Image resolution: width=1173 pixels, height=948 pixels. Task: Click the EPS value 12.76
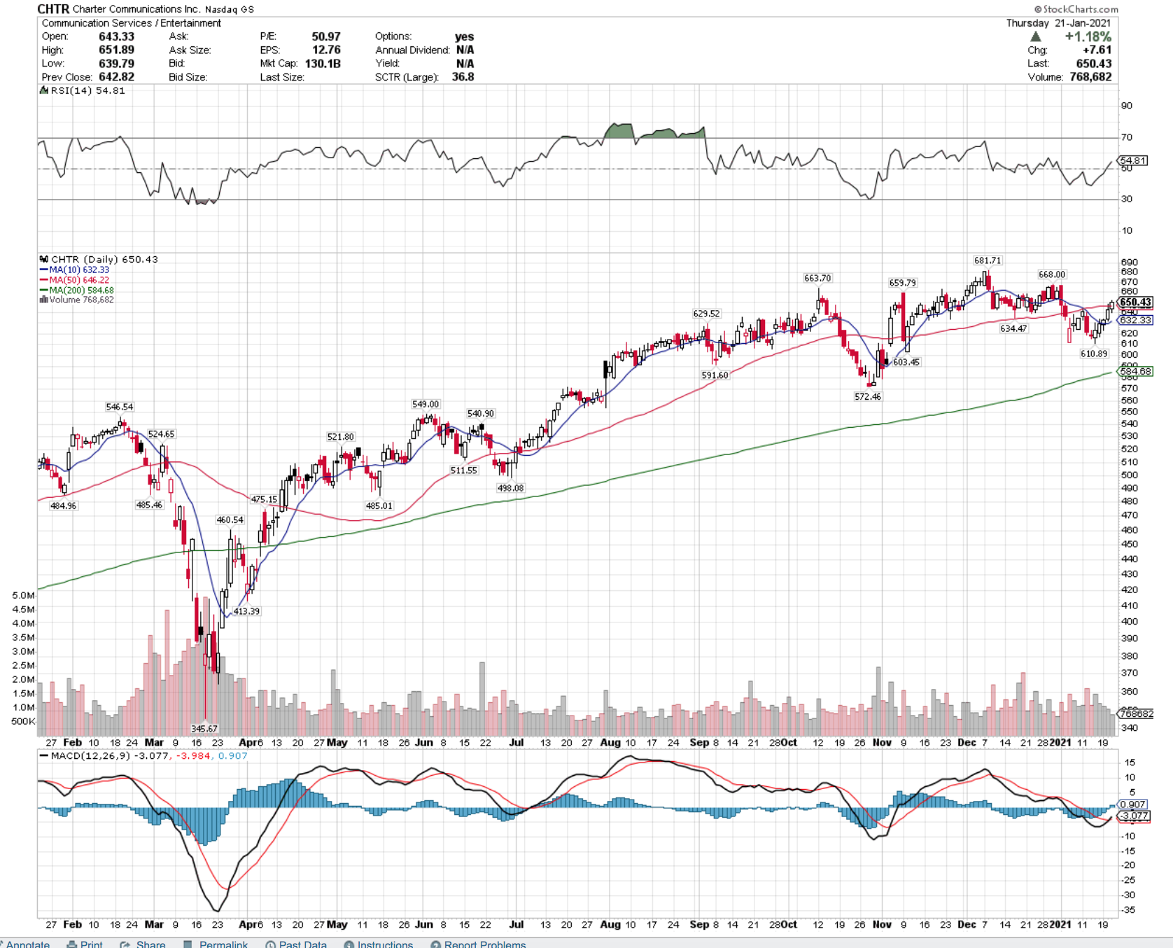pos(326,50)
